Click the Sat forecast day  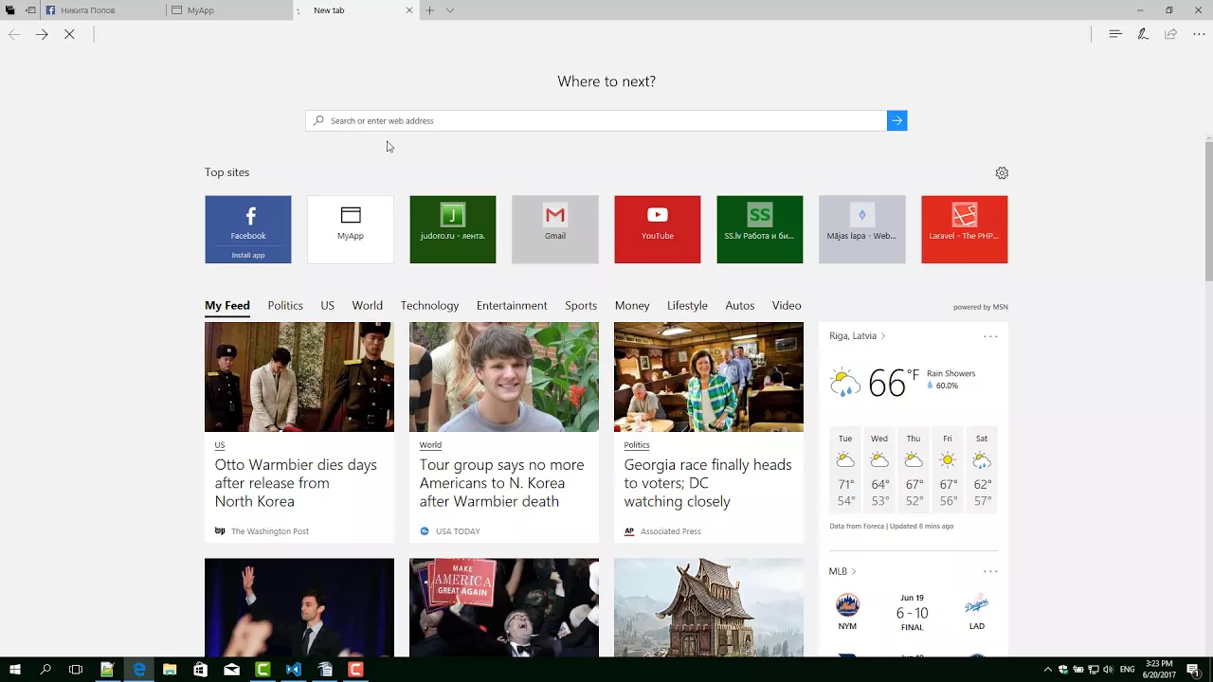[x=982, y=470]
